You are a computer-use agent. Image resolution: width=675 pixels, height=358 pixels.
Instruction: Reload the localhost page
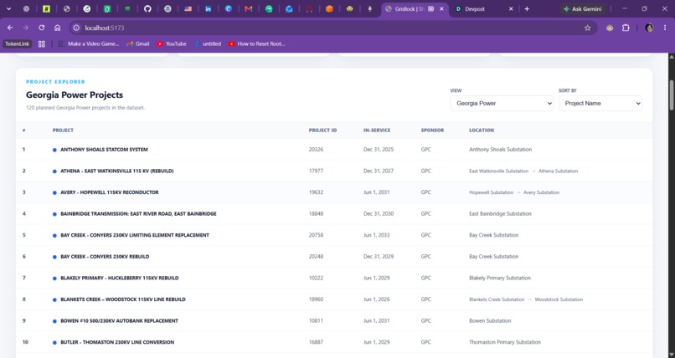(41, 28)
